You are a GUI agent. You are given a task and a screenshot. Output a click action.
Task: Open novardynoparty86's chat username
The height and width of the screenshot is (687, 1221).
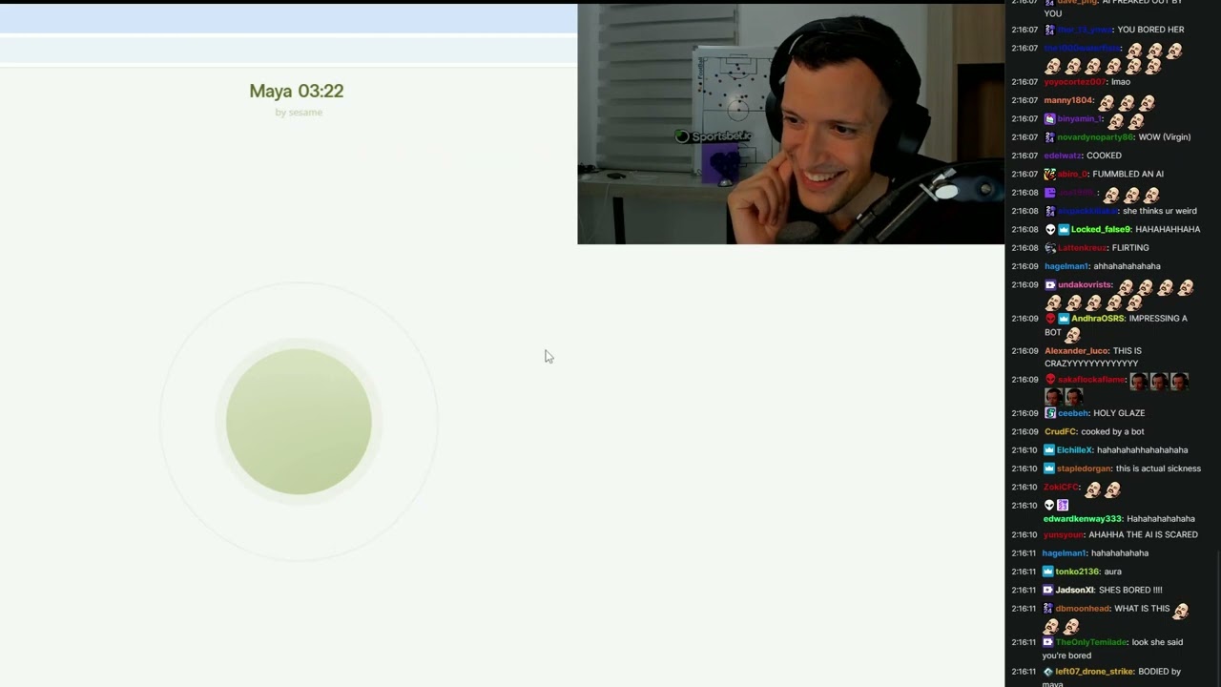(1095, 137)
